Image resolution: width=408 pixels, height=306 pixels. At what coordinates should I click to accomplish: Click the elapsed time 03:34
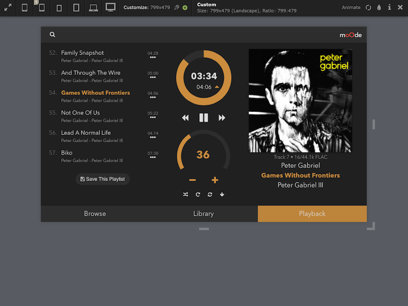203,76
